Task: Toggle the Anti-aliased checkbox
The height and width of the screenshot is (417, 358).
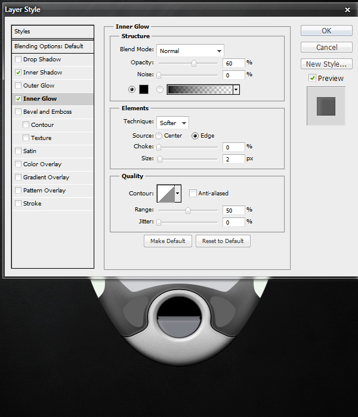Action: pos(193,194)
